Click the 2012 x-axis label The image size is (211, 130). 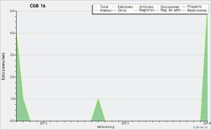pyautogui.click(x=44, y=123)
